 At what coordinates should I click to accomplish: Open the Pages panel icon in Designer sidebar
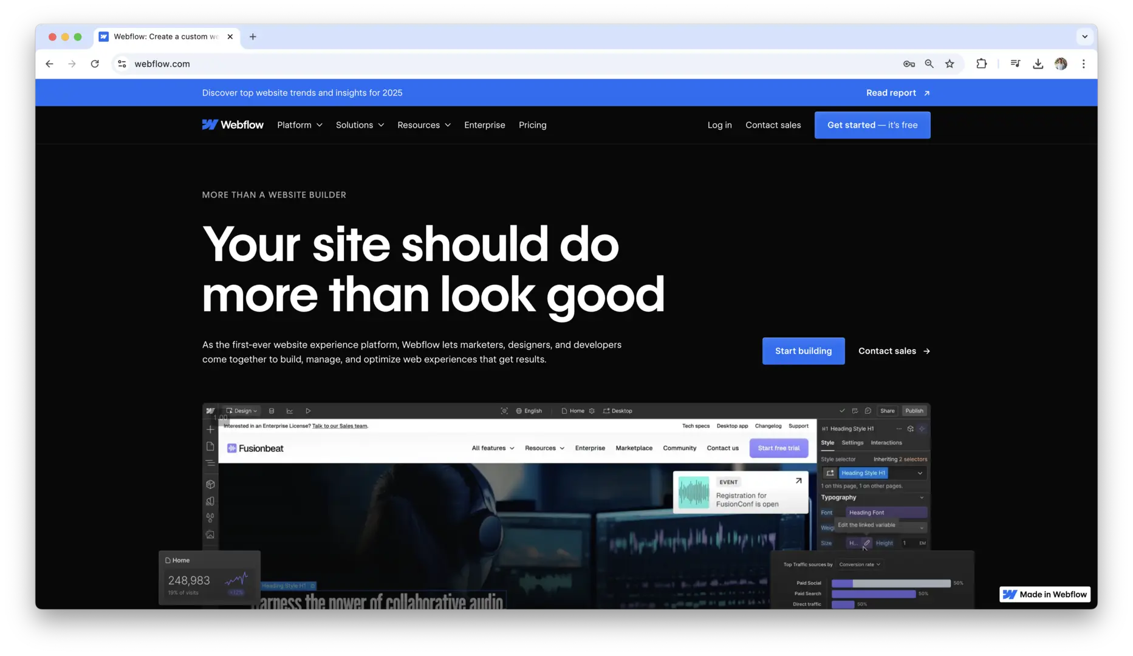point(210,446)
